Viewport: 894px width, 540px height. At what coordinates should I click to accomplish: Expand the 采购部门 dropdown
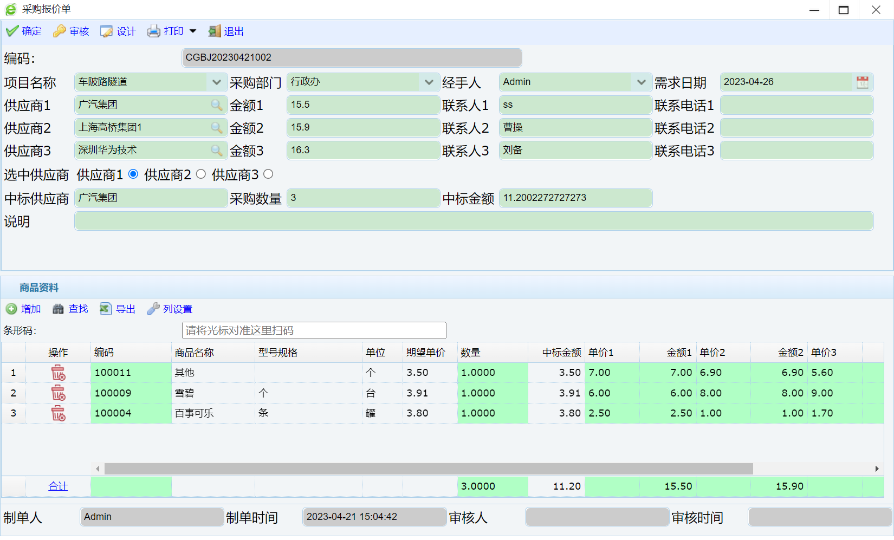(x=429, y=82)
